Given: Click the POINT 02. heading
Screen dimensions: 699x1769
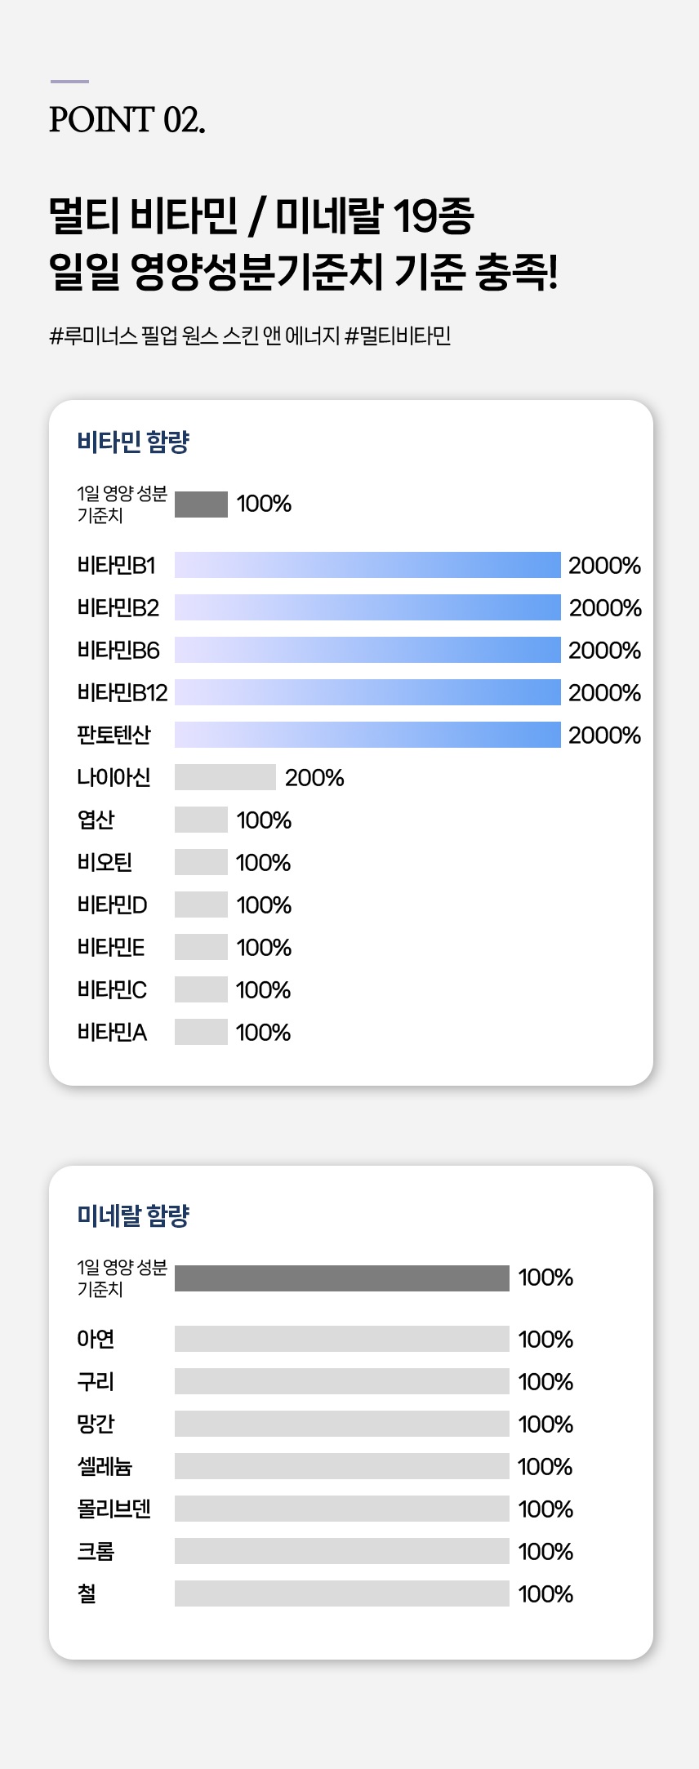Looking at the screenshot, I should [x=127, y=120].
